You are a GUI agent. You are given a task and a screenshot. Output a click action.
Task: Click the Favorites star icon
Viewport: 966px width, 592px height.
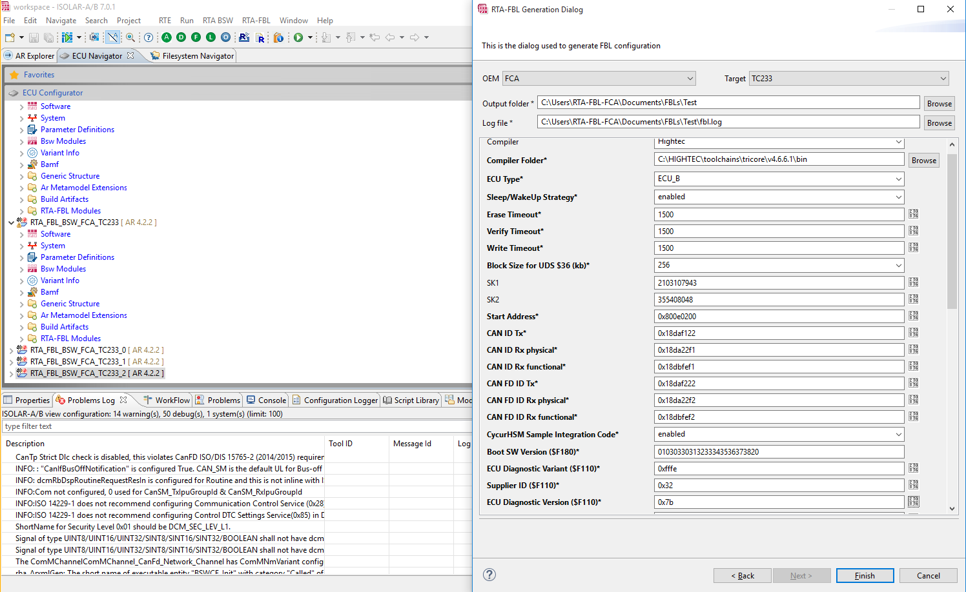pos(14,75)
